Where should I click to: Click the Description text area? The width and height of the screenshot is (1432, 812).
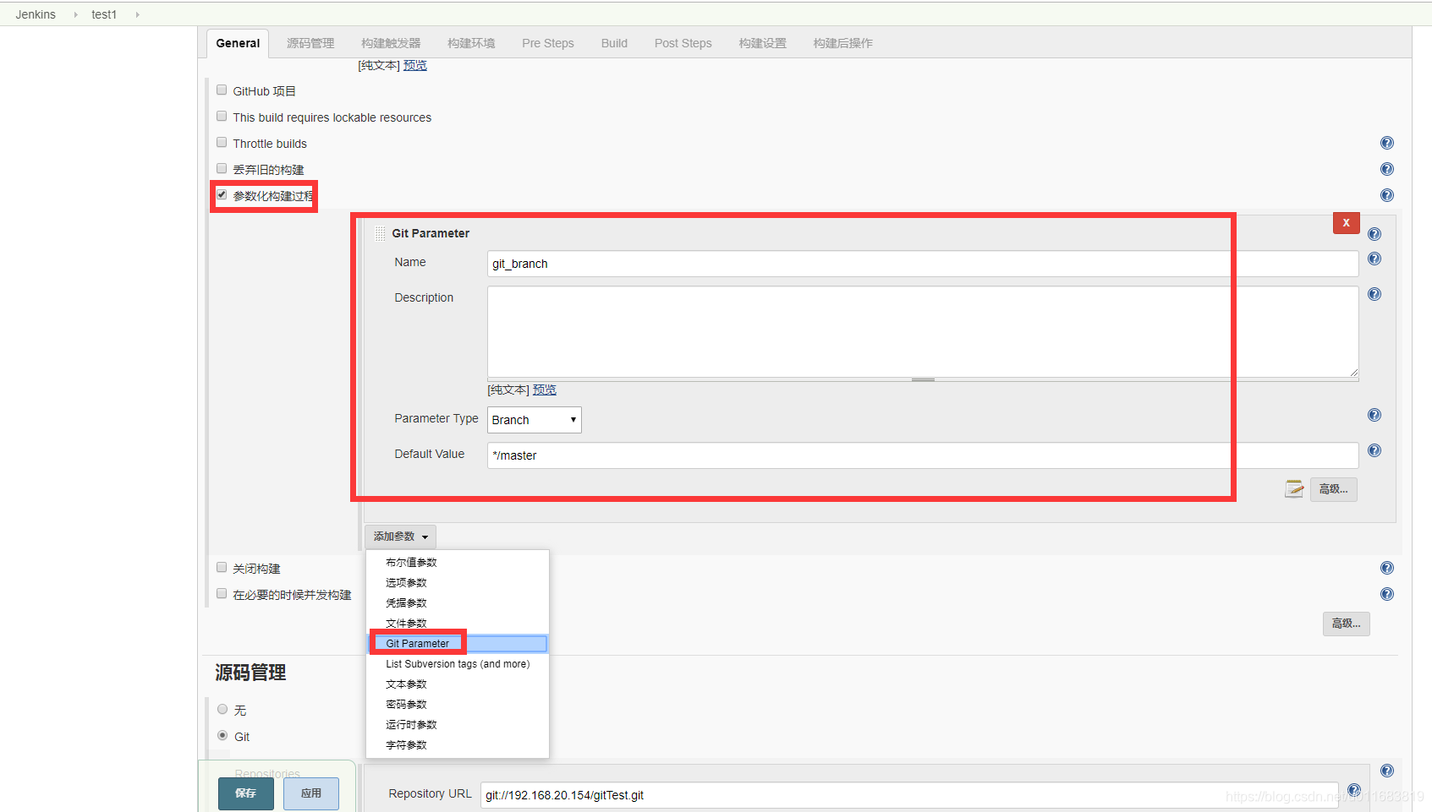[923, 332]
